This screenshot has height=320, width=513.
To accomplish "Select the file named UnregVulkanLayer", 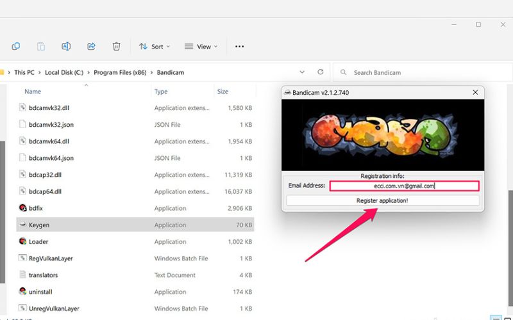I will (x=135, y=308).
